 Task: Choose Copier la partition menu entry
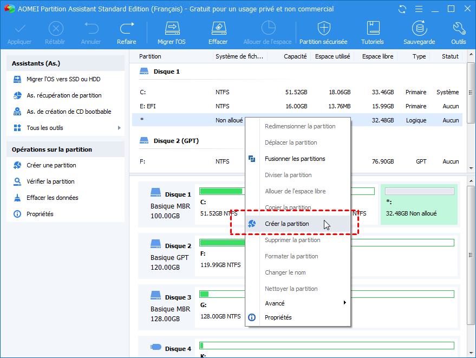297,207
